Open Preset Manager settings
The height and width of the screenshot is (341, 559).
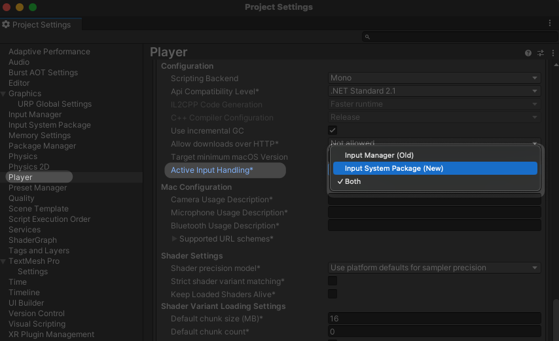tap(37, 188)
